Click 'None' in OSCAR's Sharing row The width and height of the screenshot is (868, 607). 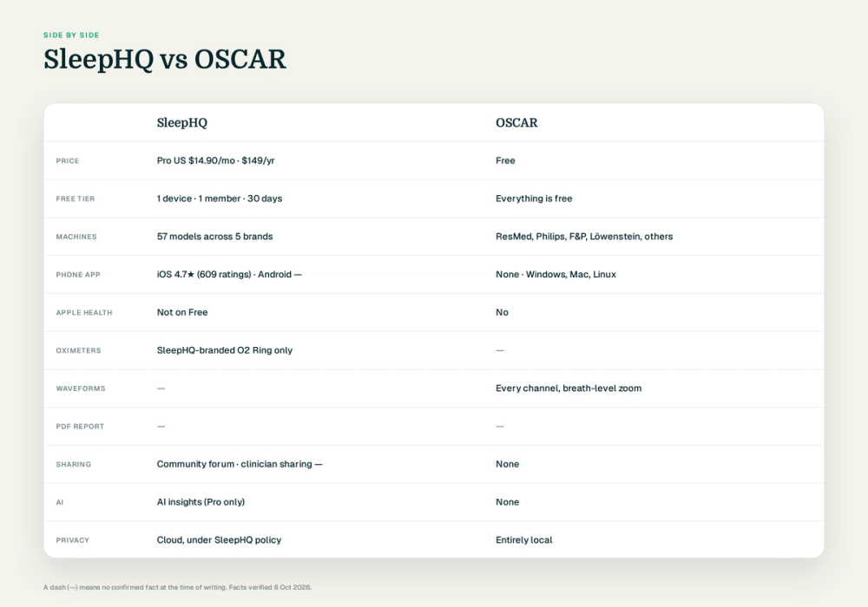508,465
